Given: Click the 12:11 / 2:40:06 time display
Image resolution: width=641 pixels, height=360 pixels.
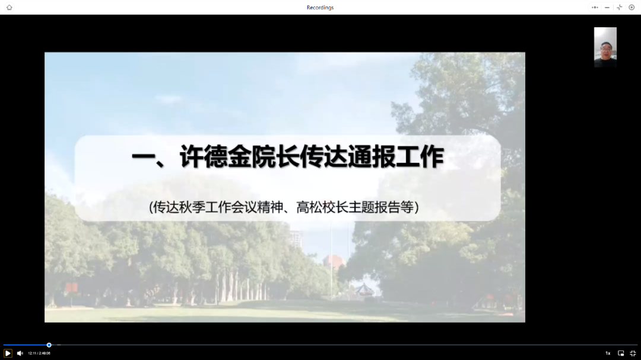Looking at the screenshot, I should pos(39,353).
